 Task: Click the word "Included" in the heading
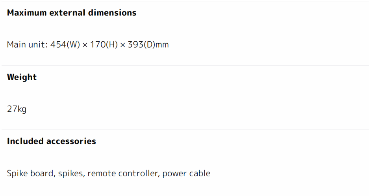(25, 141)
